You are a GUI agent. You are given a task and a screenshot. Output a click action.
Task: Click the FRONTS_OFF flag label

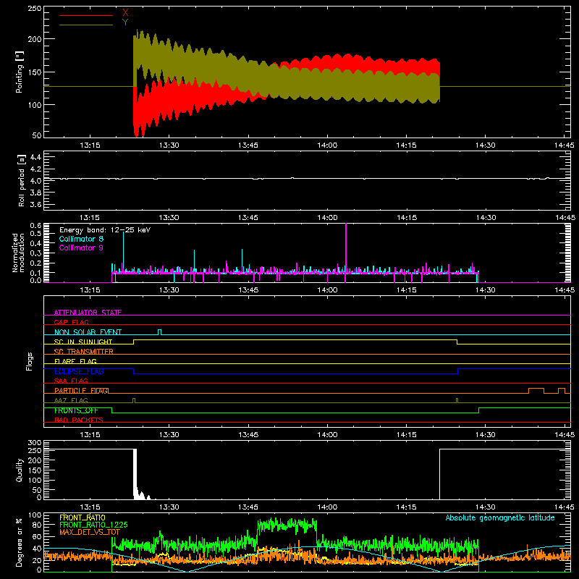76,410
